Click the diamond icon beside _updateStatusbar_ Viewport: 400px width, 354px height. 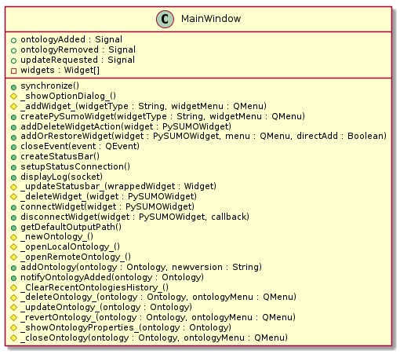coord(13,187)
